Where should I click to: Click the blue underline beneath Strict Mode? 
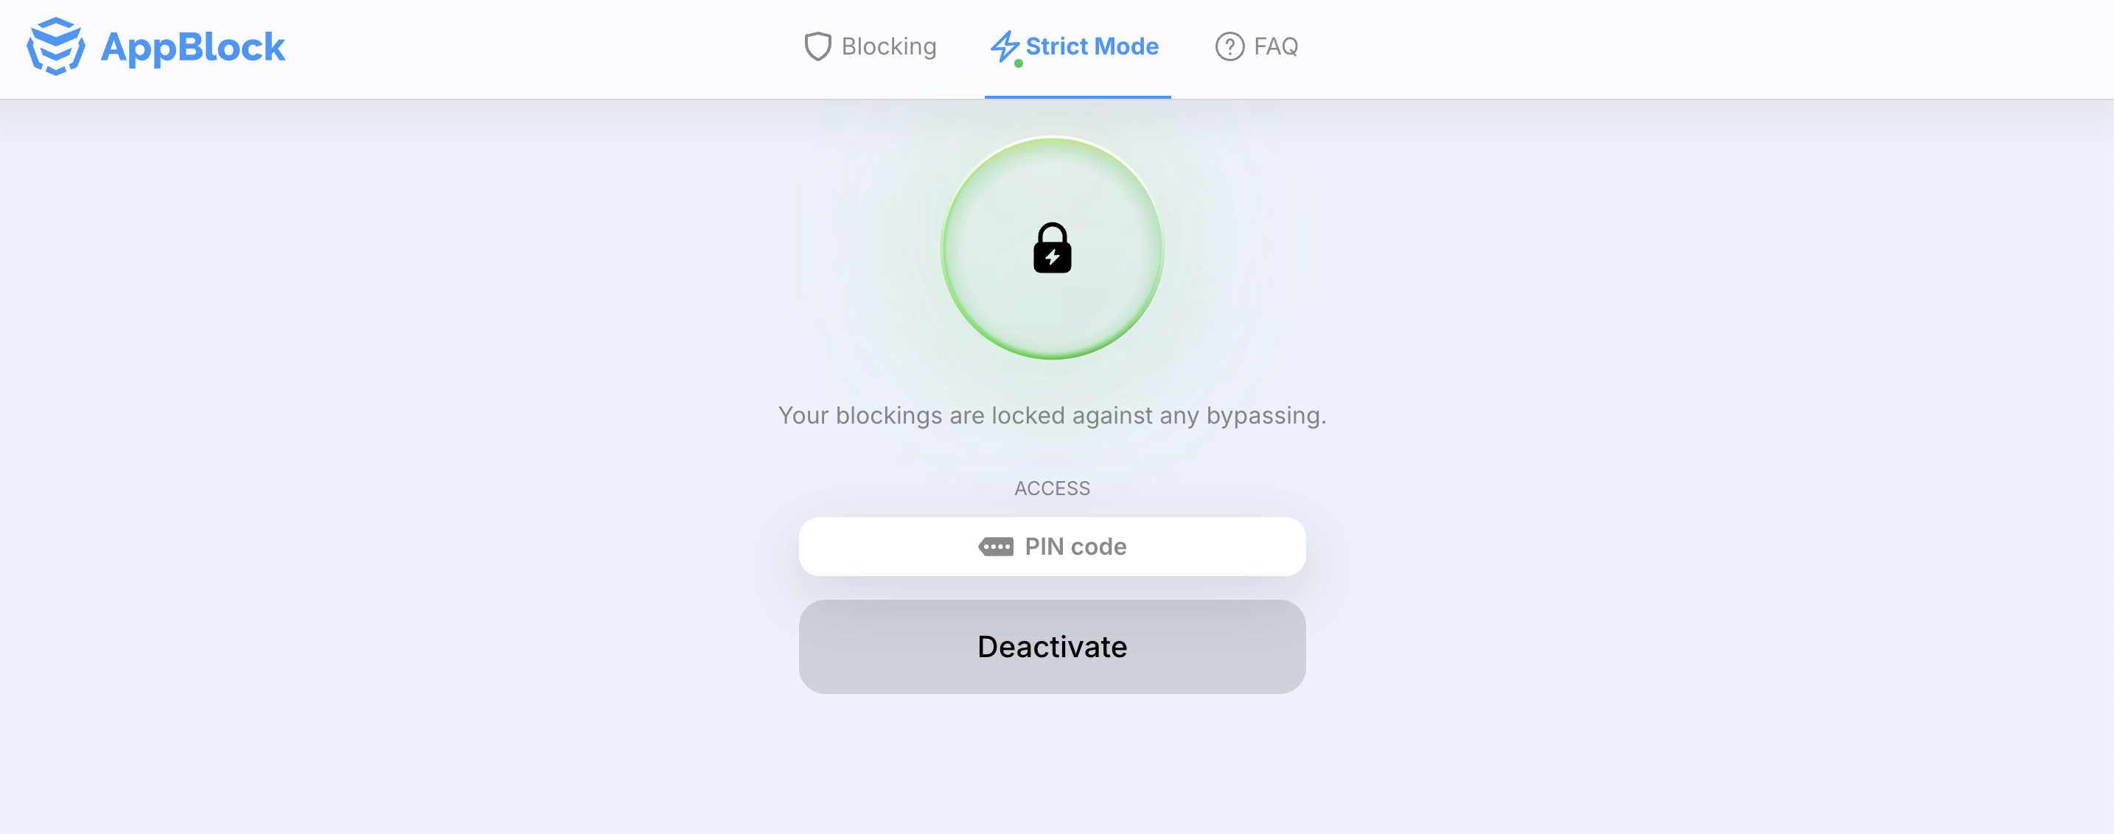[x=1078, y=97]
